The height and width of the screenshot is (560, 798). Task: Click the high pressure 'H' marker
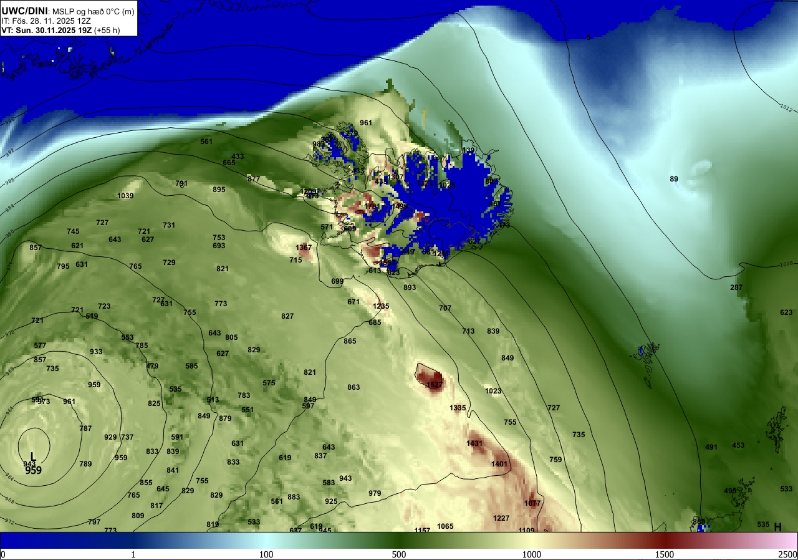click(x=777, y=527)
